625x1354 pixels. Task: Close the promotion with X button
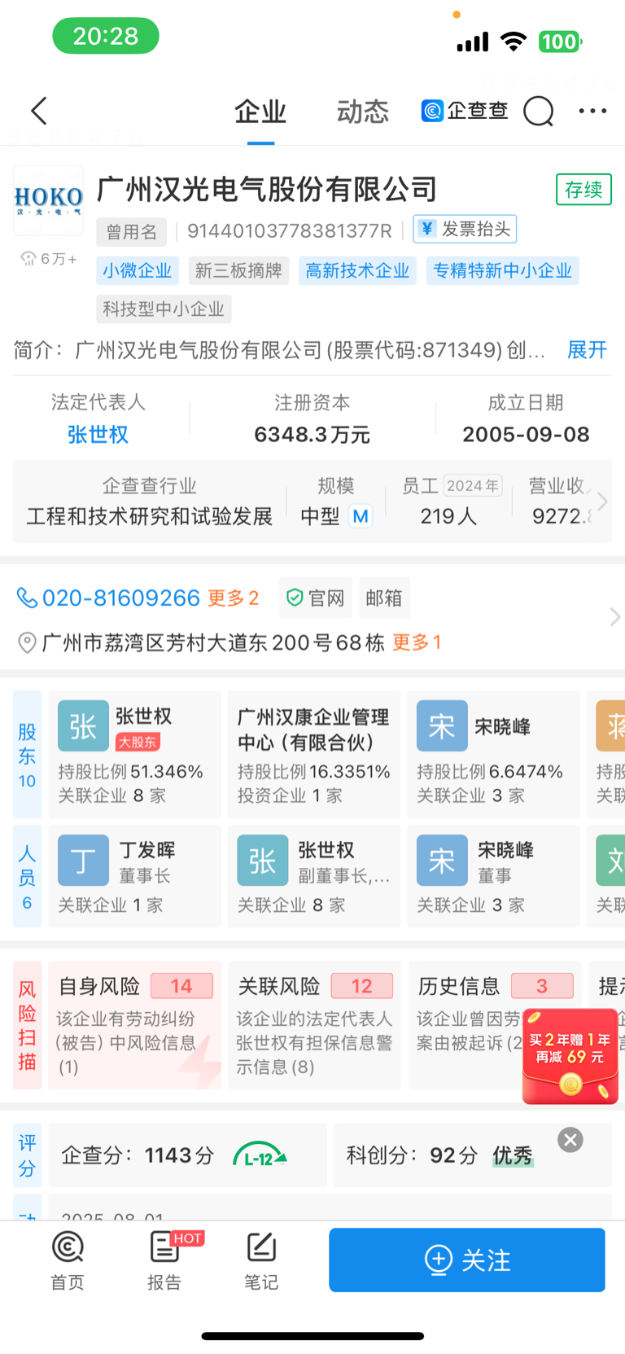click(570, 1139)
